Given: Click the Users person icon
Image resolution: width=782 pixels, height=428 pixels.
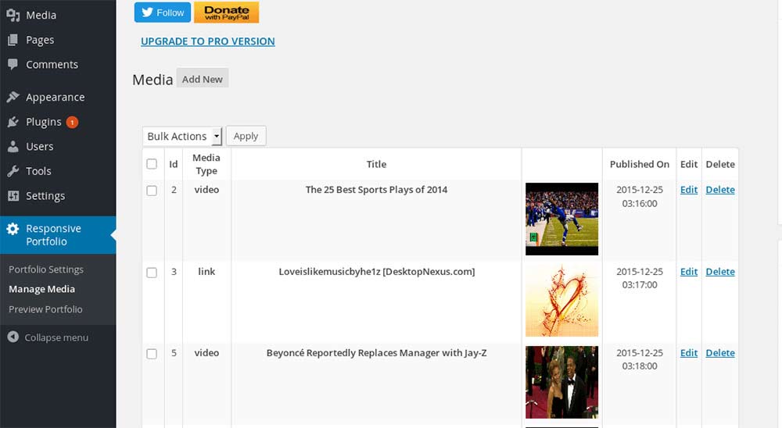Looking at the screenshot, I should tap(13, 147).
